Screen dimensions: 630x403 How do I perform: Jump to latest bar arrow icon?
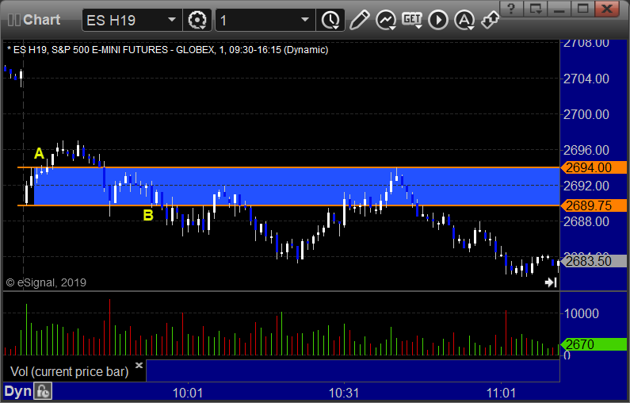[551, 282]
